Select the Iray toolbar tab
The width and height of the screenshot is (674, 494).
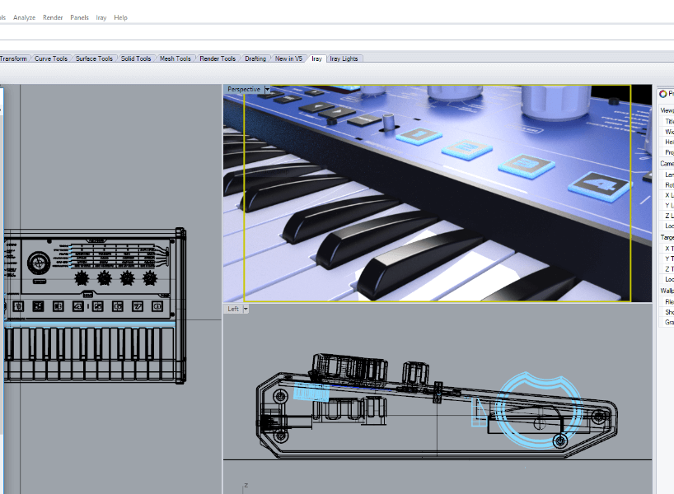coord(316,58)
